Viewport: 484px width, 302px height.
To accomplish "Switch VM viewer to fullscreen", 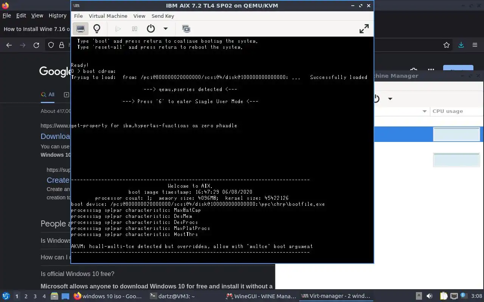I will coord(364,29).
